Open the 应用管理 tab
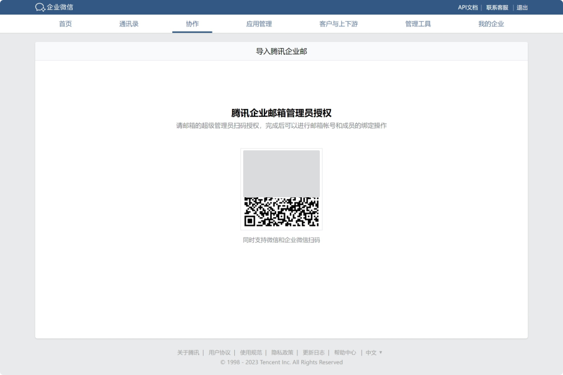Image resolution: width=563 pixels, height=375 pixels. pos(259,24)
